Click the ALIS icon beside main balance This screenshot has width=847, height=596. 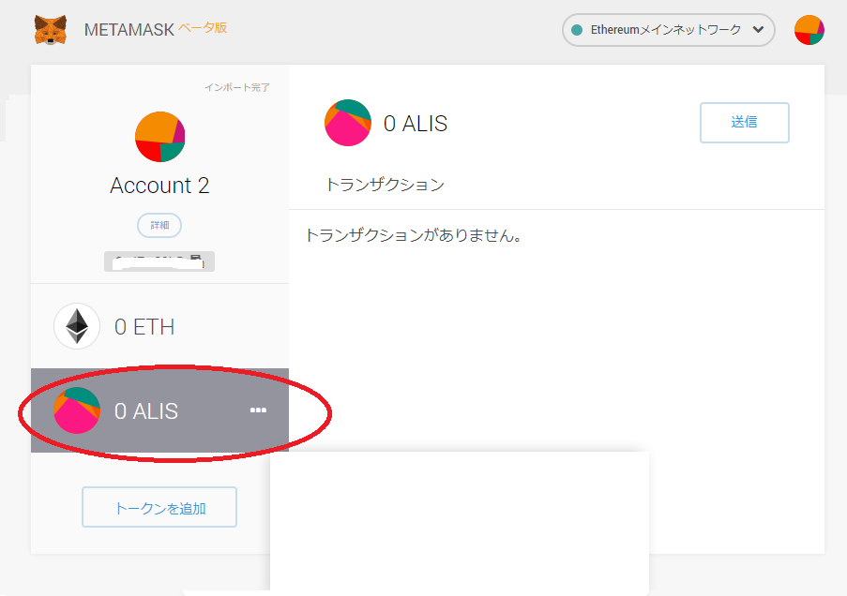pos(348,123)
